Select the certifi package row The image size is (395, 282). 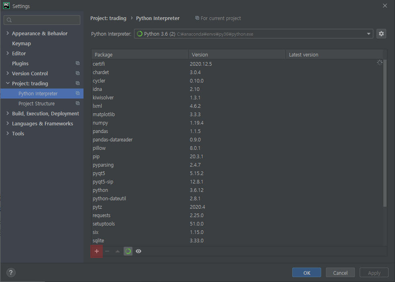click(237, 64)
